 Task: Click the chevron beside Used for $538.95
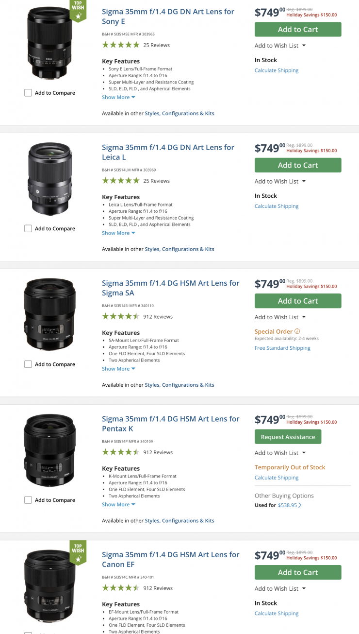(x=300, y=505)
